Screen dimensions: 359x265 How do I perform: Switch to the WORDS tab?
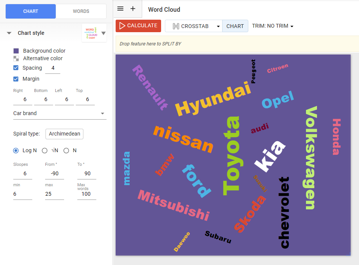click(x=81, y=11)
